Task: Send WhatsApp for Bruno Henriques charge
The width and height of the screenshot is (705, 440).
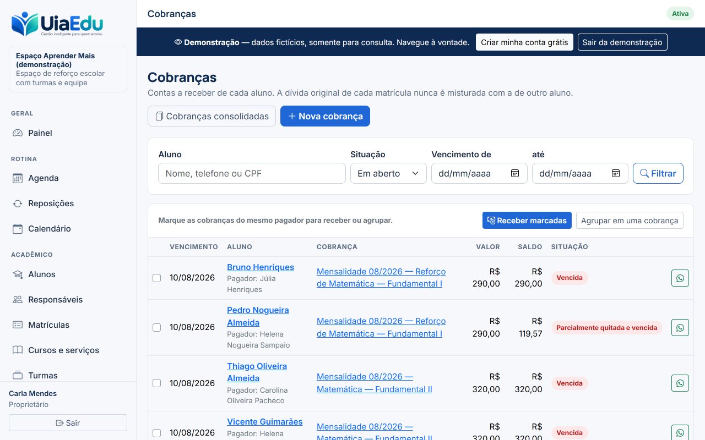Action: pos(680,278)
